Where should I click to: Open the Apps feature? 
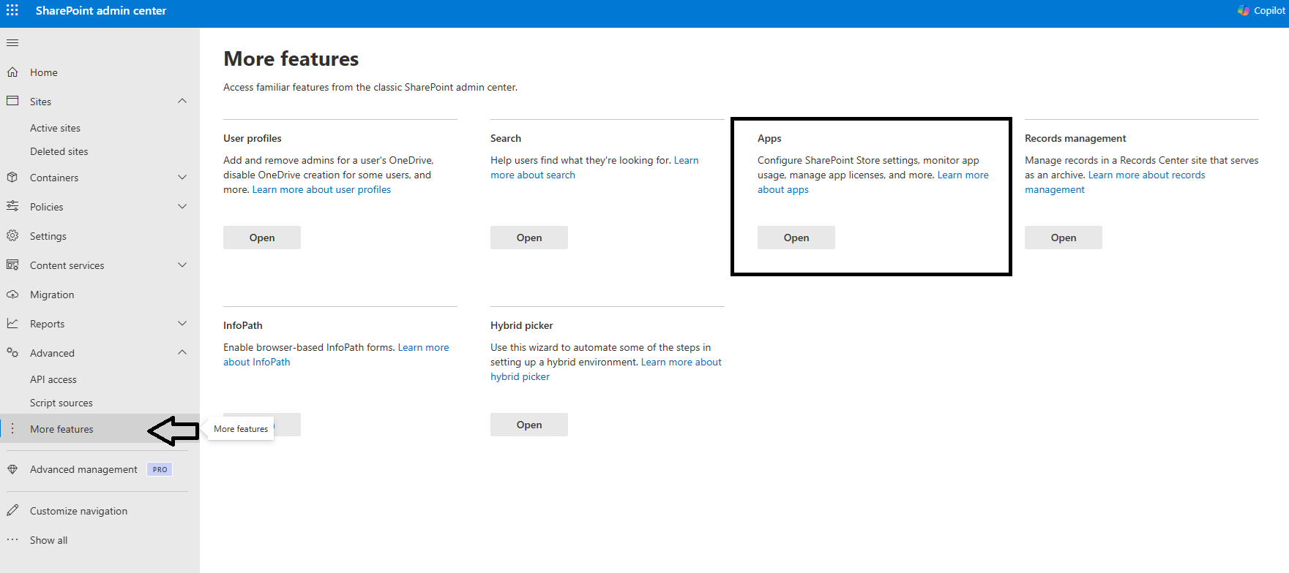tap(796, 238)
